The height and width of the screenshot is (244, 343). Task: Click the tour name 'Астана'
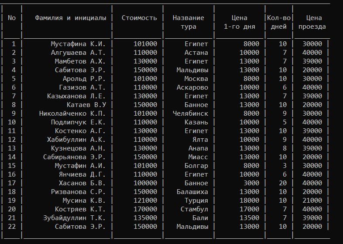[196, 53]
